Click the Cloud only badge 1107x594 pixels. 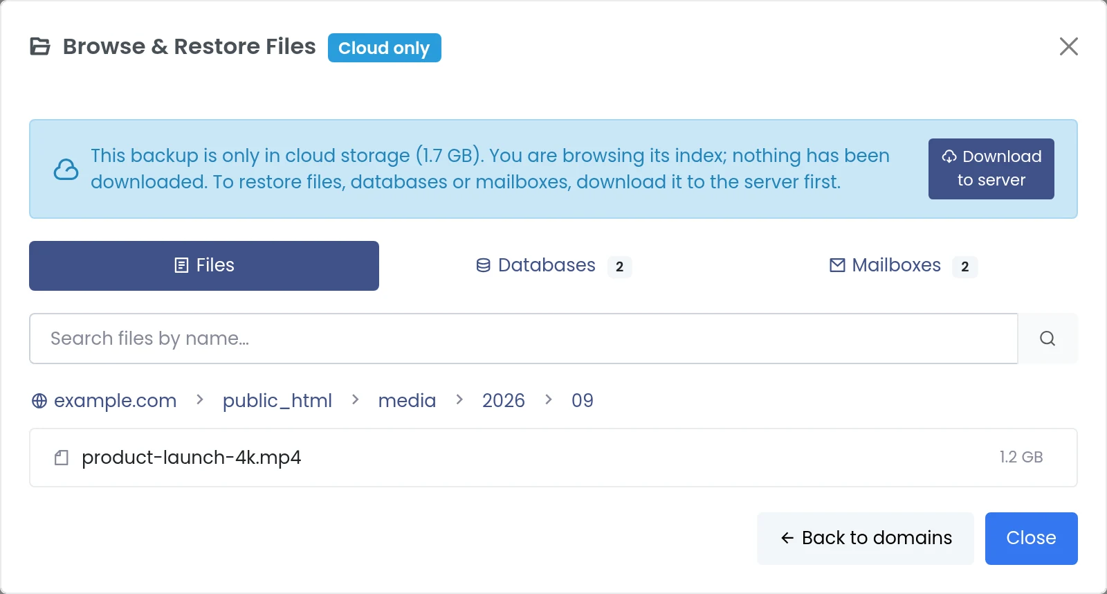(384, 48)
